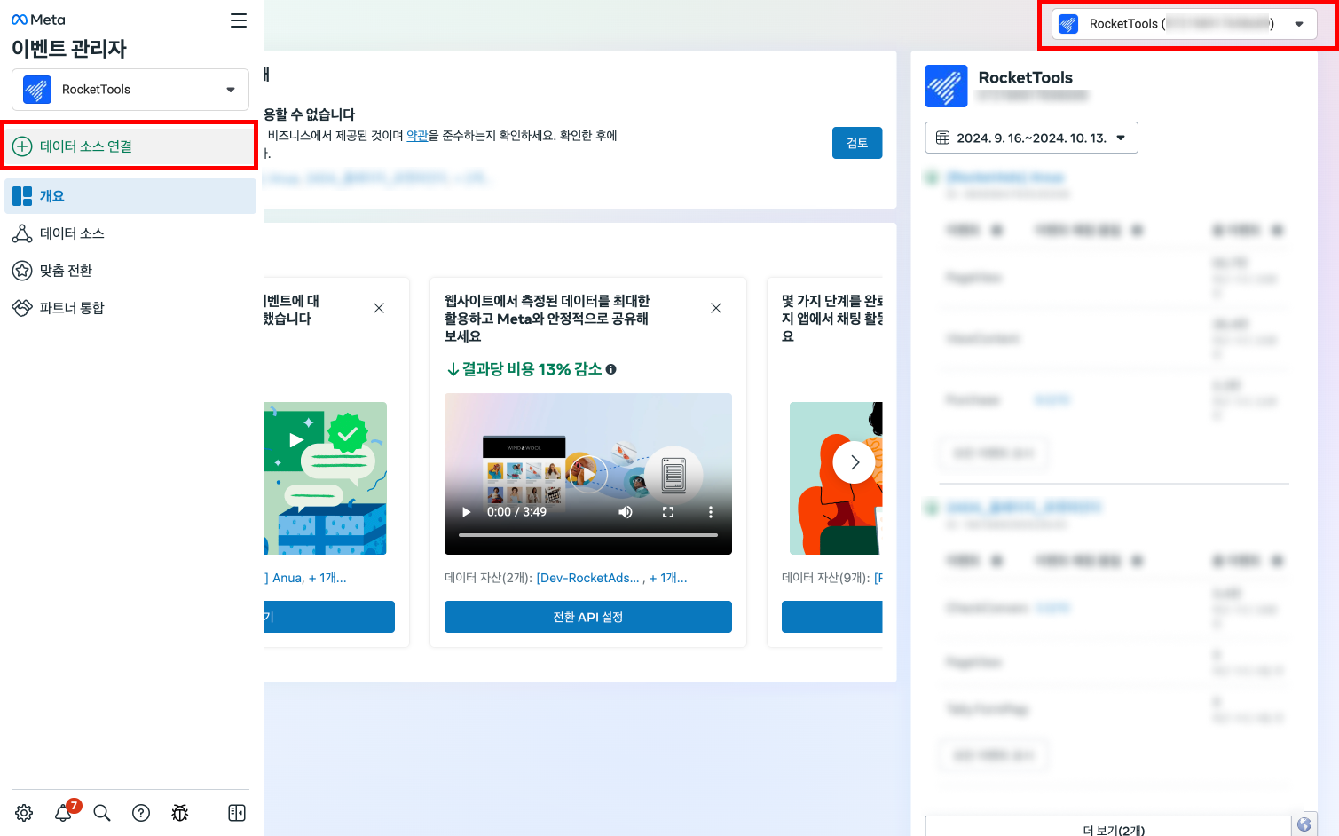The width and height of the screenshot is (1339, 836).
Task: Open the date range 2024. 9. 16.~2024. 10. 13. dropdown
Action: (1031, 138)
